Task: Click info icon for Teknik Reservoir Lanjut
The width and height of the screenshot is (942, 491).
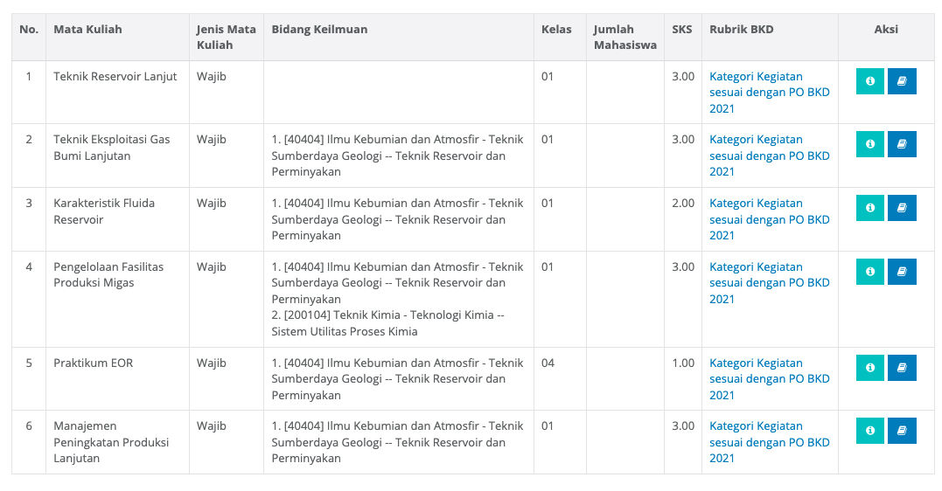Action: tap(869, 81)
